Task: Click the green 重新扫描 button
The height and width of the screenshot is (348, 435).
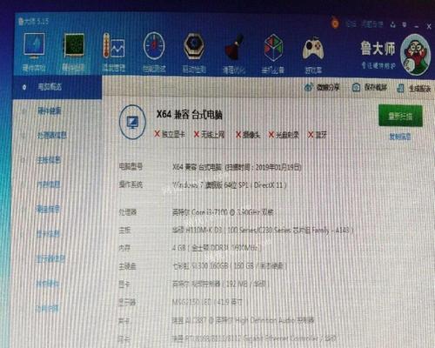Action: click(400, 116)
